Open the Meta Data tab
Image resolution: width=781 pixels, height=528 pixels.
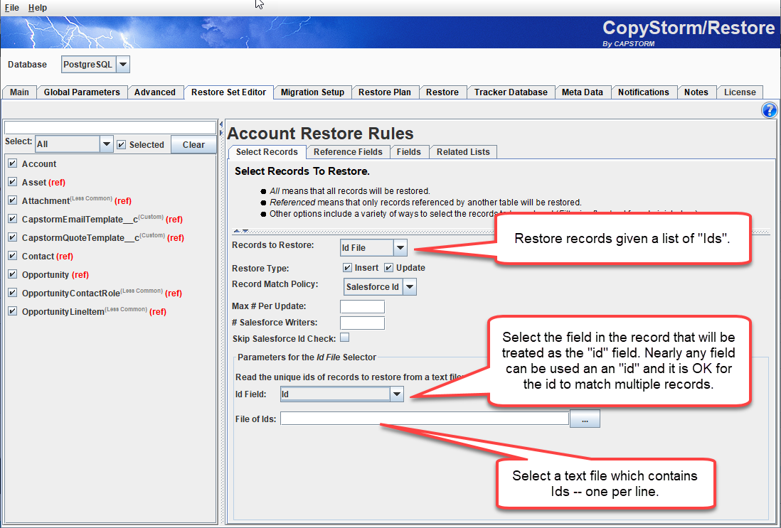[583, 92]
